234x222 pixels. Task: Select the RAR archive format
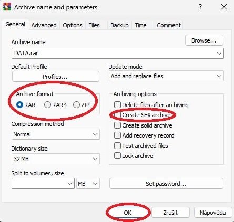pyautogui.click(x=19, y=105)
